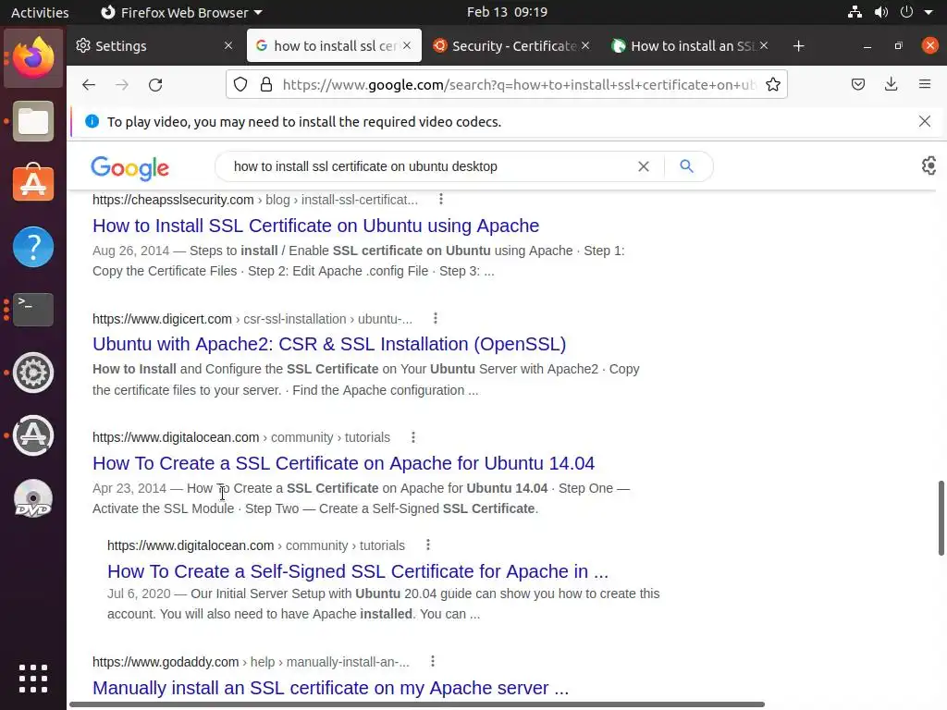The width and height of the screenshot is (947, 710).
Task: Open the Firefox downloads panel
Action: click(x=891, y=84)
